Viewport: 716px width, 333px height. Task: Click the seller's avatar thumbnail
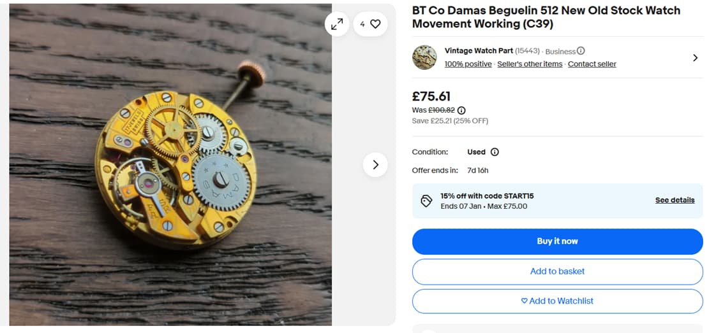point(424,57)
